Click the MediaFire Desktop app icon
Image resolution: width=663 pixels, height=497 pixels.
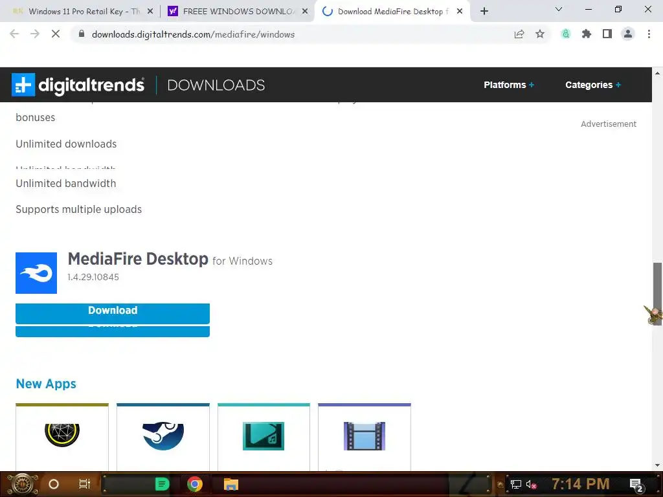tap(36, 273)
